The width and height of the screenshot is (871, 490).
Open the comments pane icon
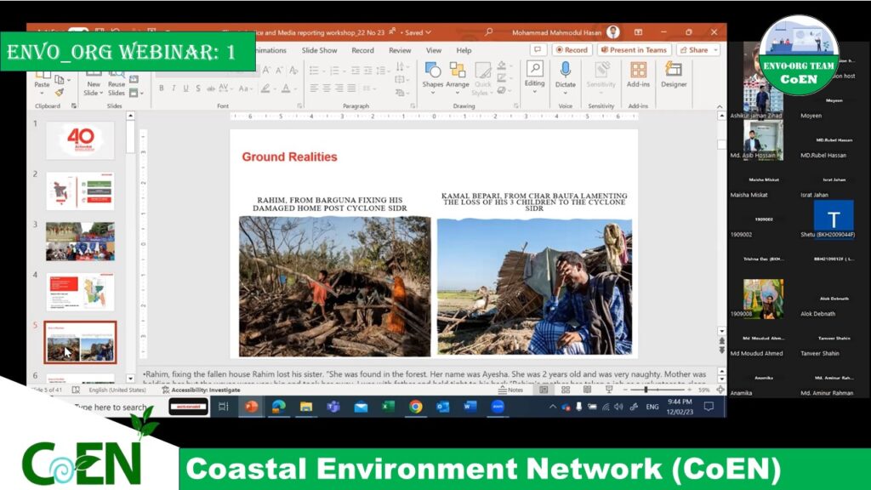537,50
